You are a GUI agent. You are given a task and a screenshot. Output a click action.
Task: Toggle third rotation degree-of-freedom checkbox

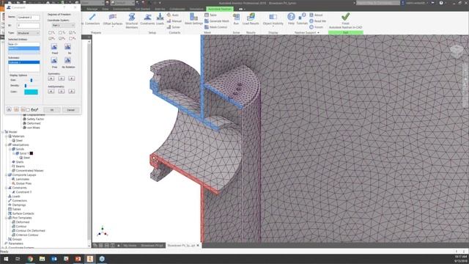pyautogui.click(x=70, y=38)
